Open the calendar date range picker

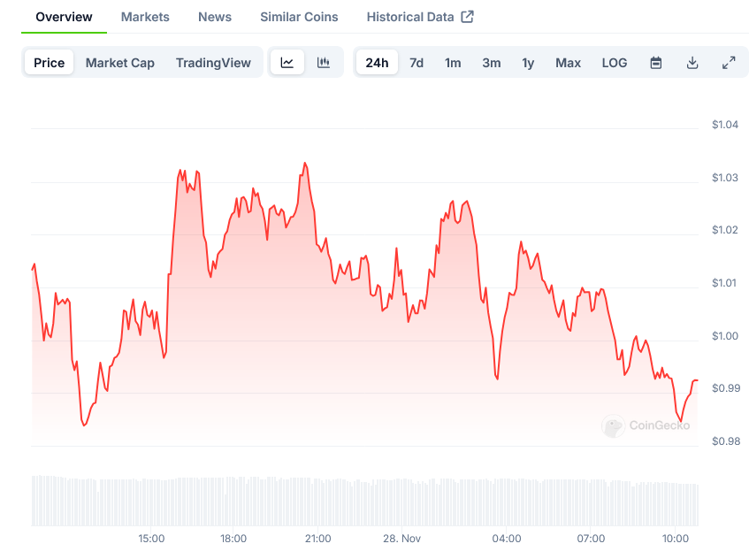(x=656, y=63)
